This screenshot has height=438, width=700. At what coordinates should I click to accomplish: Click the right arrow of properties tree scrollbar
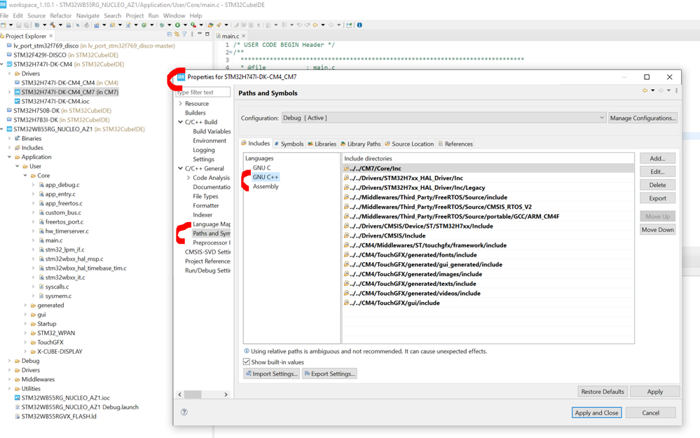pyautogui.click(x=226, y=395)
